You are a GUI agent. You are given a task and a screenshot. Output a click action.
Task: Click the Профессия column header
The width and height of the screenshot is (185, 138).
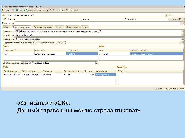(x=150, y=71)
